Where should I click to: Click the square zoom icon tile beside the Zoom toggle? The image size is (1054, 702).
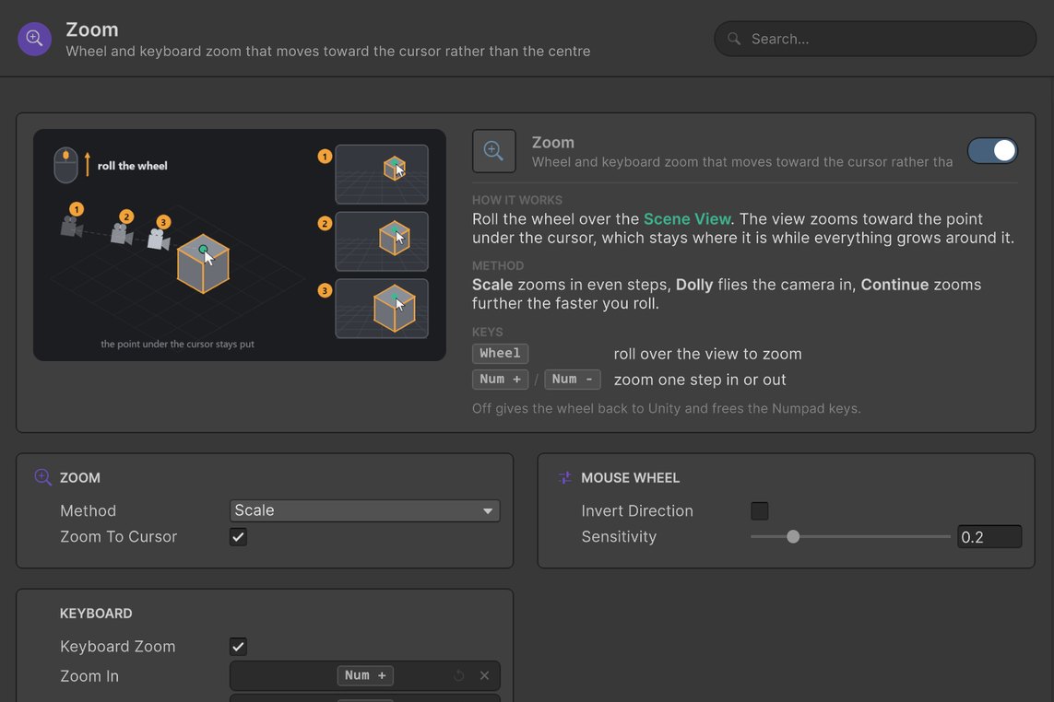click(x=493, y=151)
